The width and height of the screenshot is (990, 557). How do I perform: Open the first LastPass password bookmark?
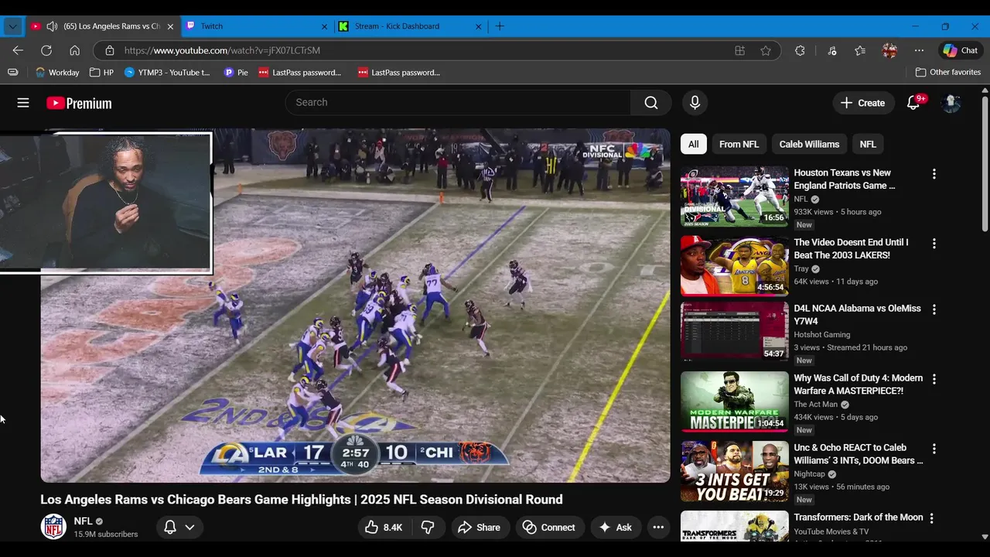click(300, 73)
